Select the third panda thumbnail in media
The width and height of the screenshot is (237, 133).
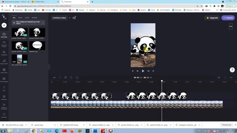[x=20, y=45]
